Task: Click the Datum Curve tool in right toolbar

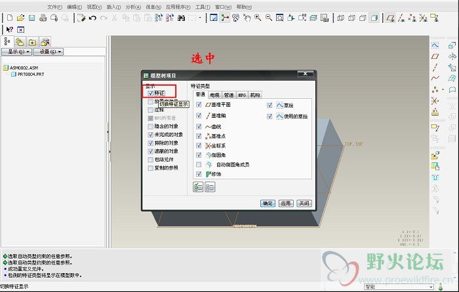Action: pyautogui.click(x=435, y=78)
